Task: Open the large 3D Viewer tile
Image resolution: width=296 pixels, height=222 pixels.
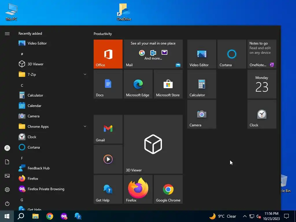Action: (153, 144)
